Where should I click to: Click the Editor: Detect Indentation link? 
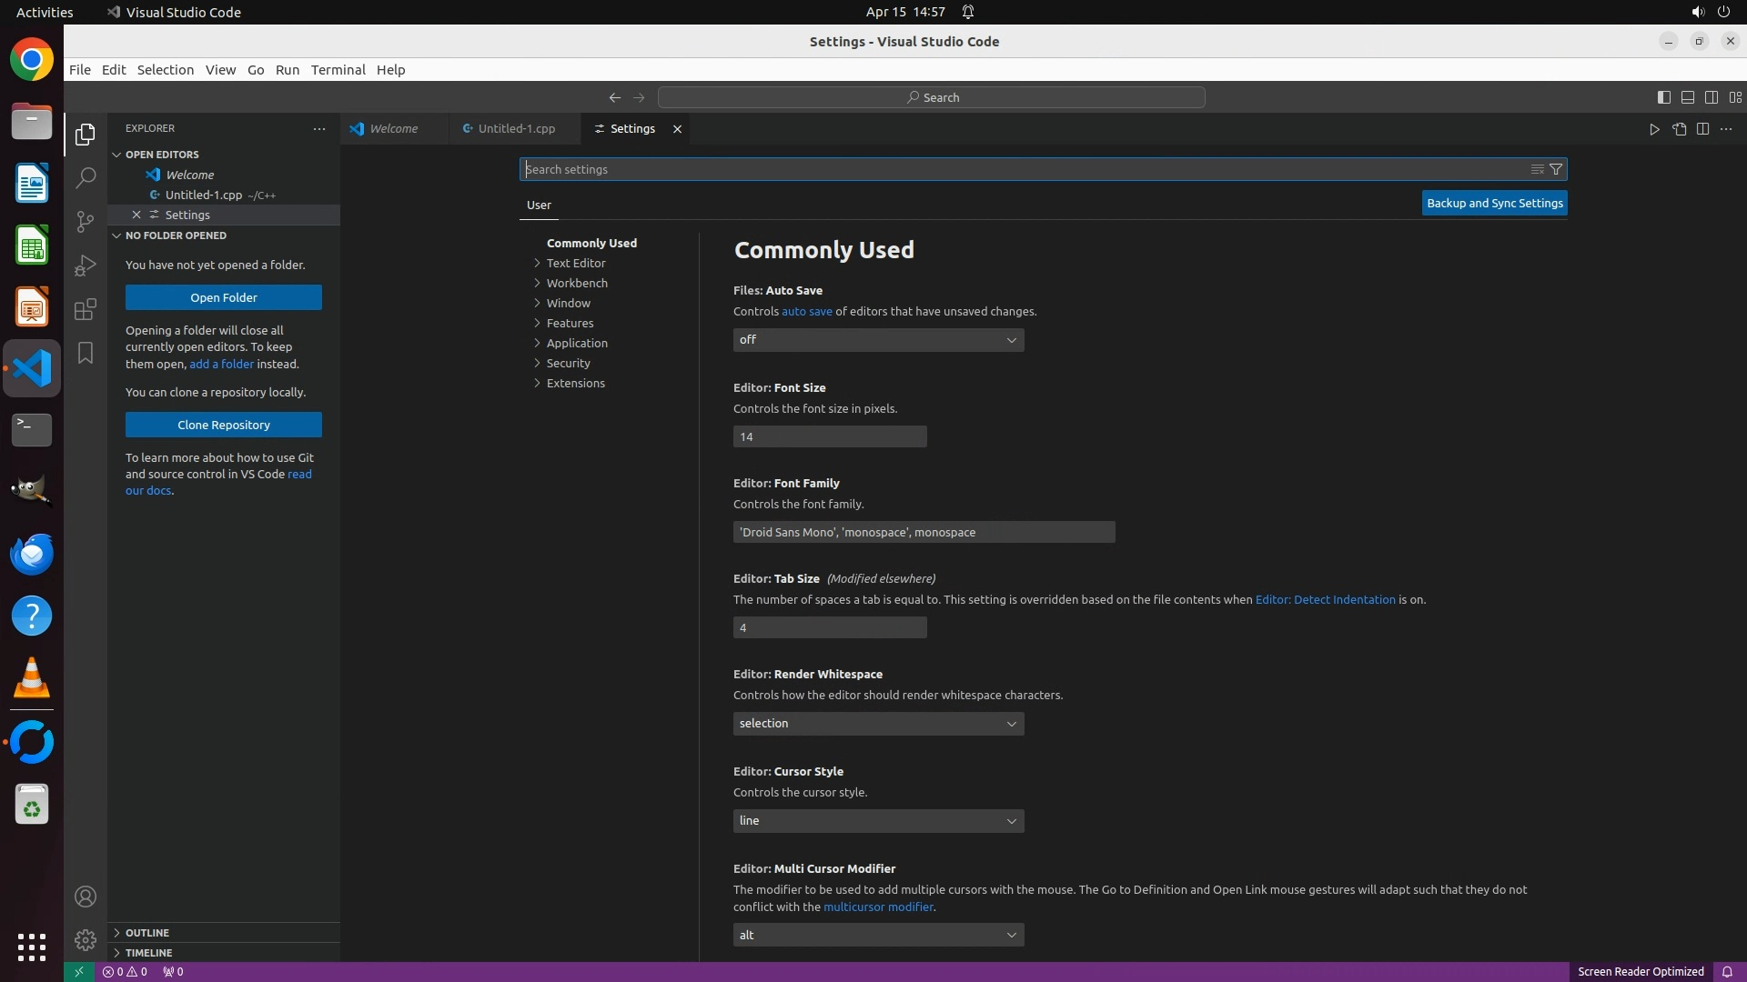tap(1325, 600)
